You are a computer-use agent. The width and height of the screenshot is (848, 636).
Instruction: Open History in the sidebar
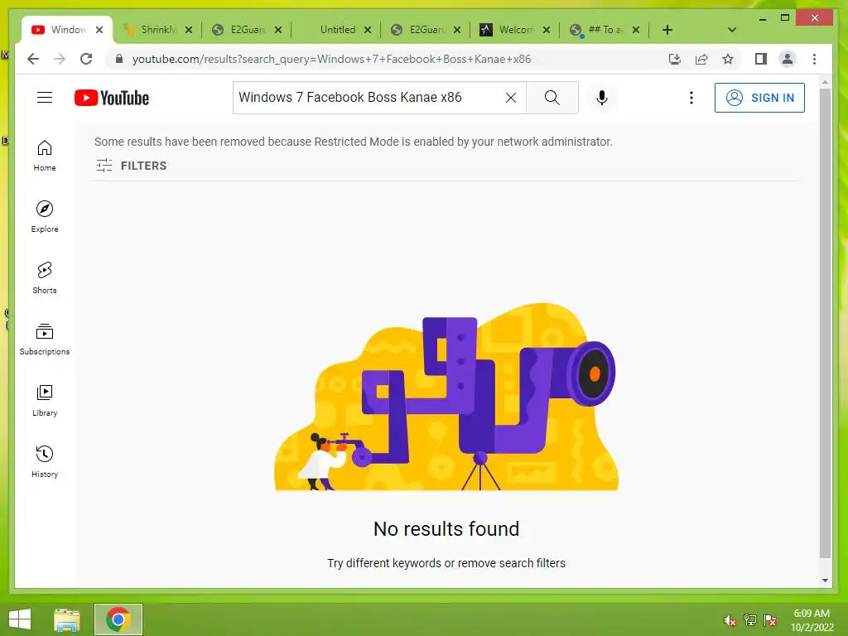[45, 461]
